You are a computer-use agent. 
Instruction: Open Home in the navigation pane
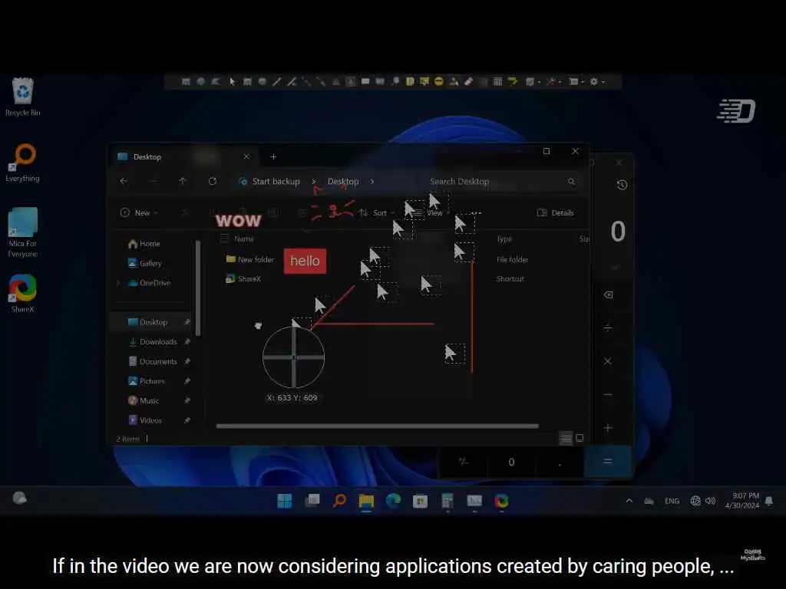(x=144, y=244)
